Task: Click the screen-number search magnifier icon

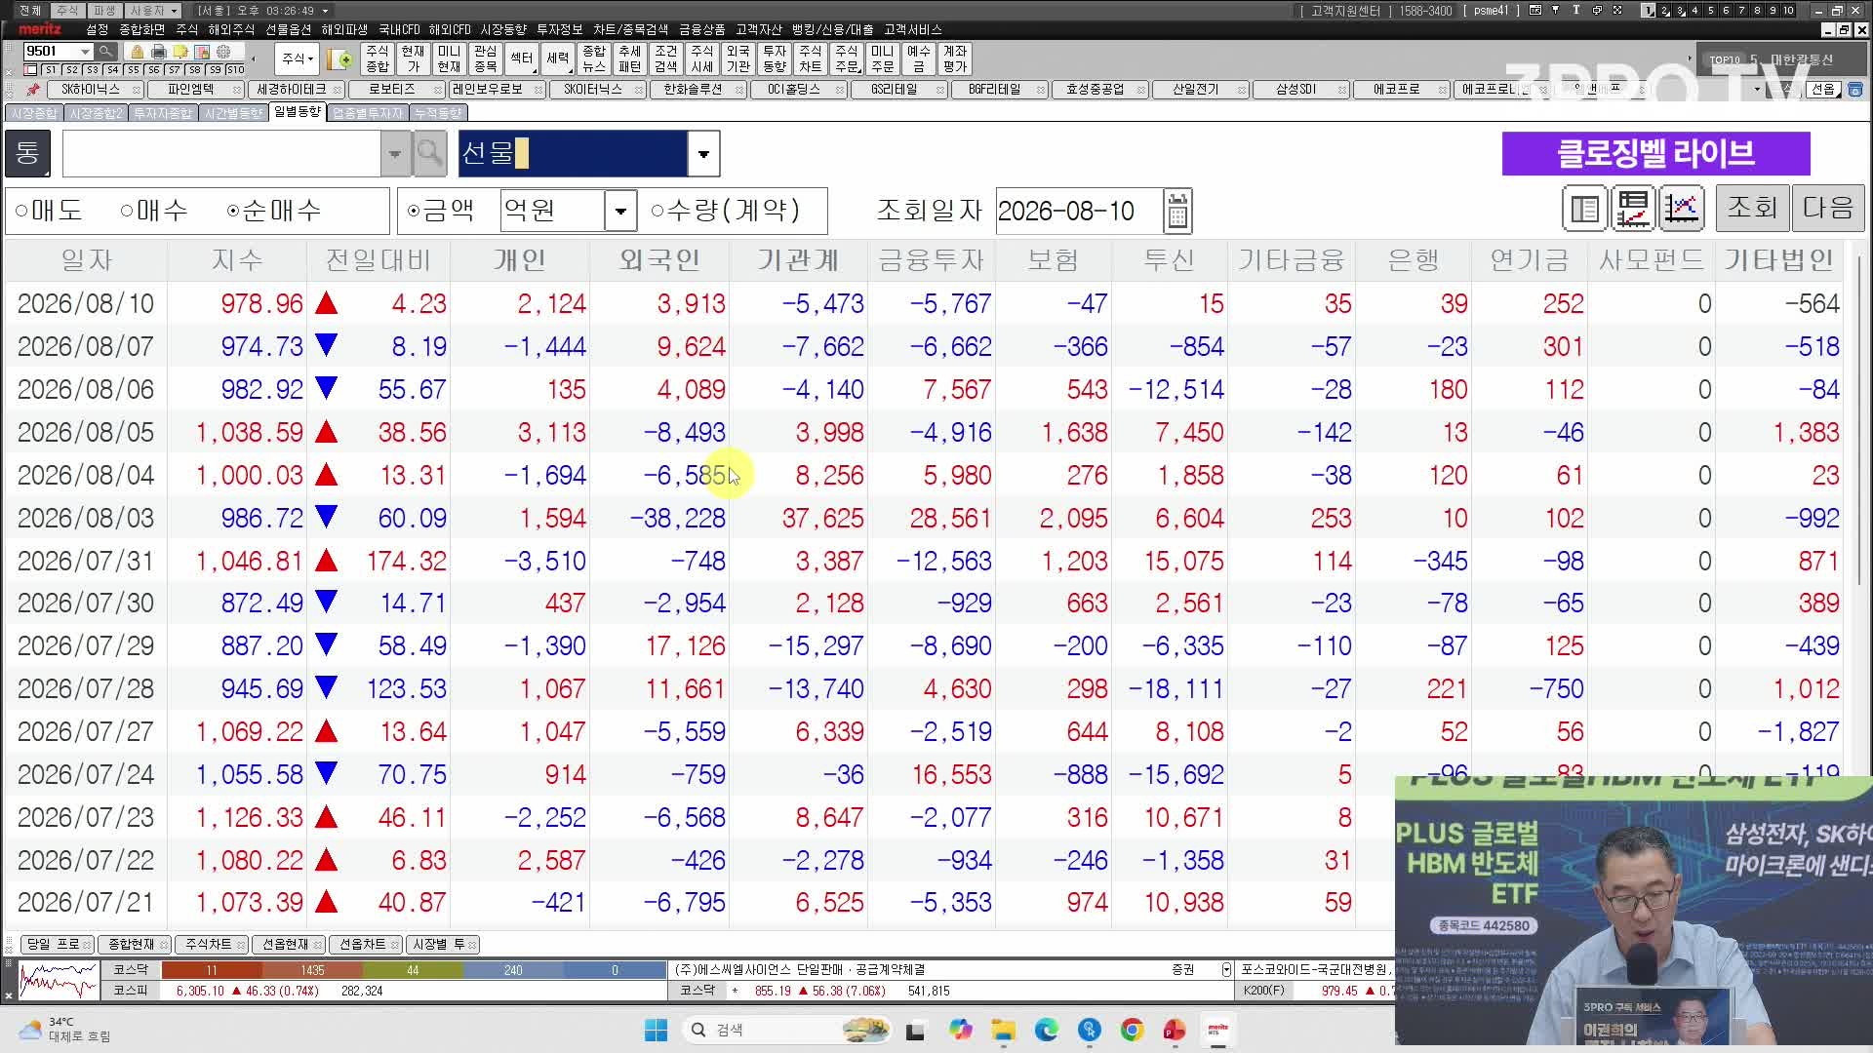Action: 106,51
